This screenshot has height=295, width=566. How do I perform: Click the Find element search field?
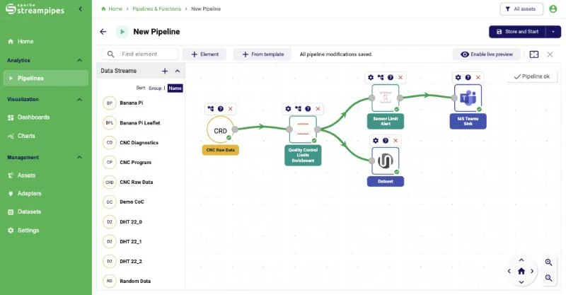point(140,54)
